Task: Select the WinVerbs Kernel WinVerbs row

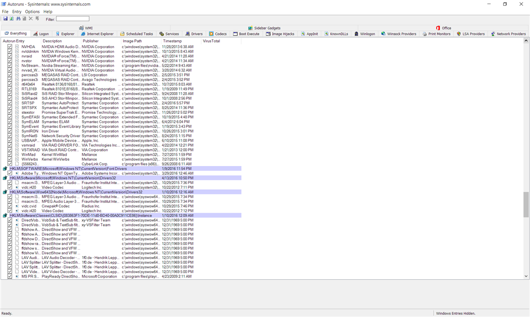Action: [x=122, y=159]
